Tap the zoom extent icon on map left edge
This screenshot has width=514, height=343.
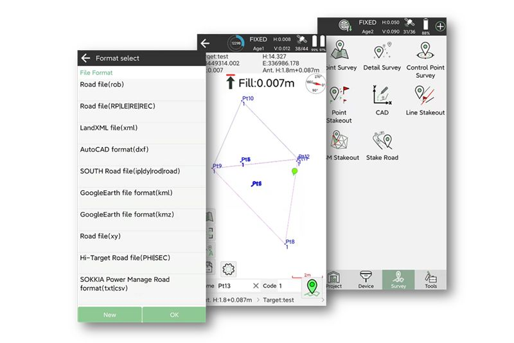point(210,233)
